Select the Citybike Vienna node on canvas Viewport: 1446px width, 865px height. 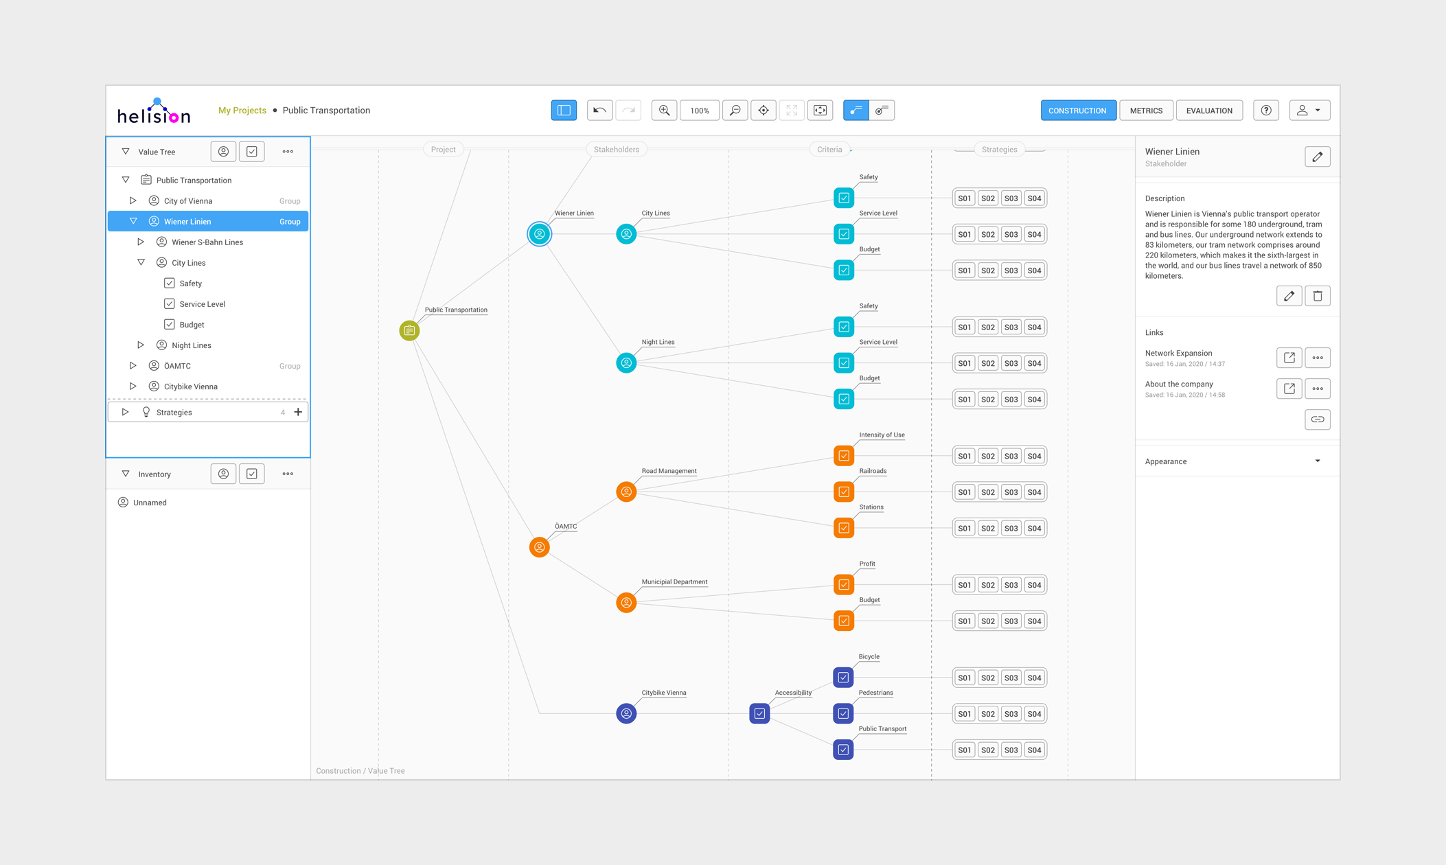pos(626,714)
